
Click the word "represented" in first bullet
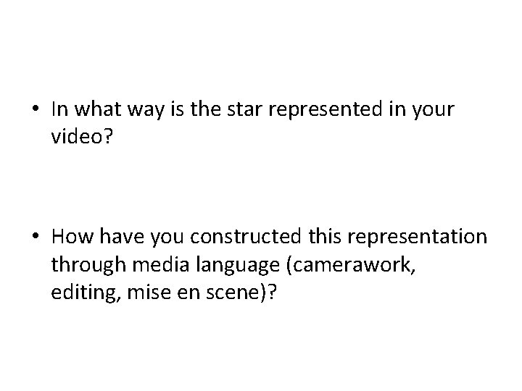point(310,109)
